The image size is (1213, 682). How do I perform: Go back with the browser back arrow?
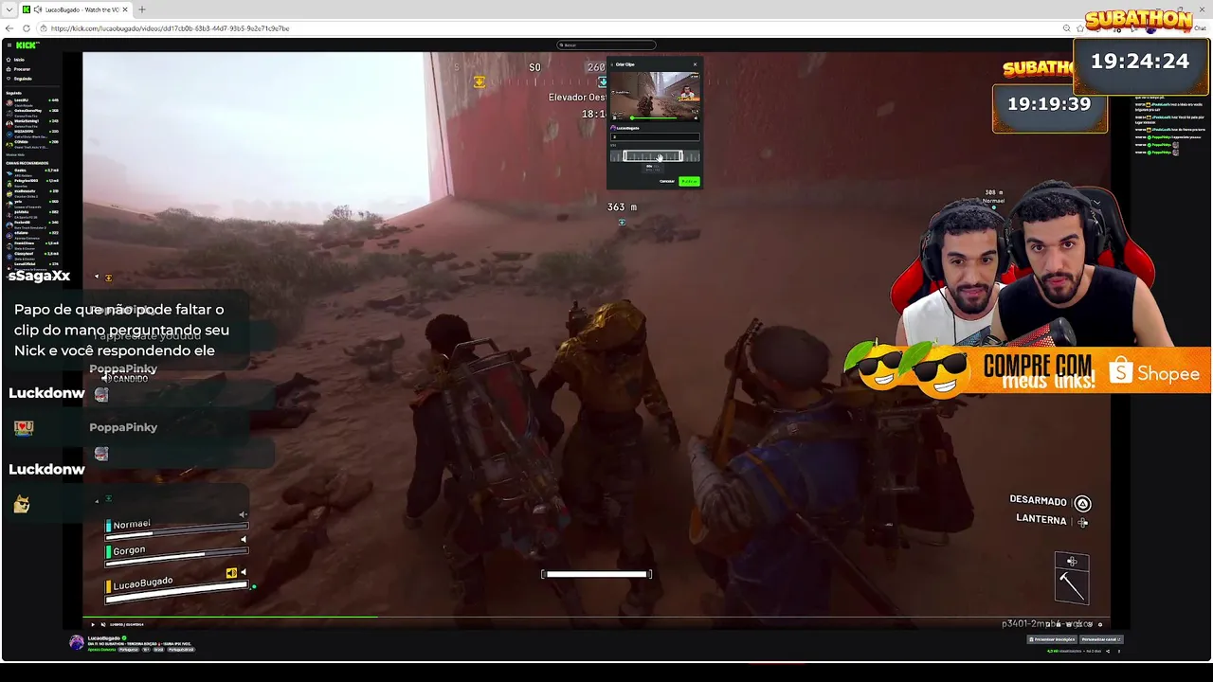click(x=9, y=28)
